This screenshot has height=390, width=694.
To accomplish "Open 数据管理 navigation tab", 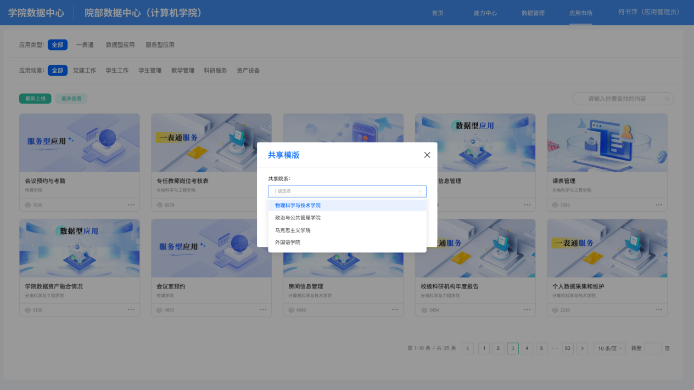I will pos(533,13).
